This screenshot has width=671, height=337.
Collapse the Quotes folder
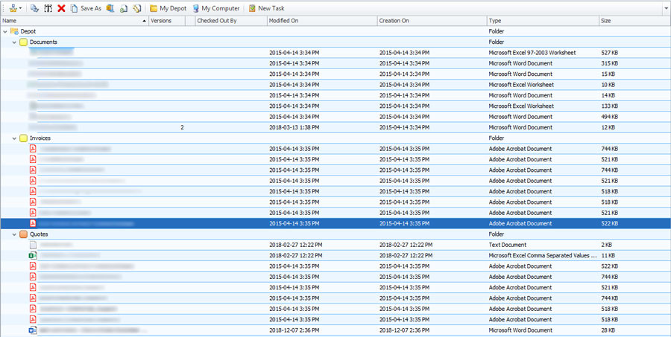14,234
